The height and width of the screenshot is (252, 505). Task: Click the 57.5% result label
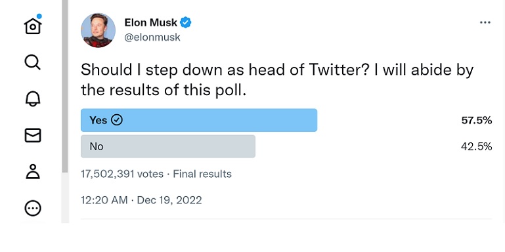coord(477,120)
